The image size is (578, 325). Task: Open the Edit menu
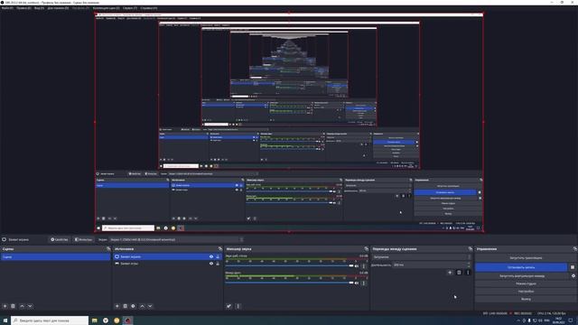[24, 8]
